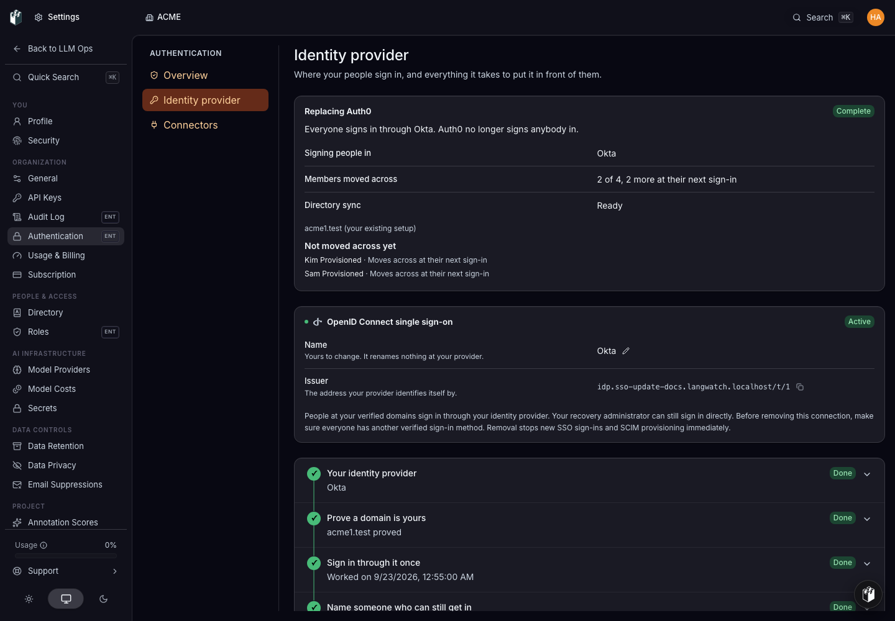Click the Settings gear icon in header

(39, 17)
